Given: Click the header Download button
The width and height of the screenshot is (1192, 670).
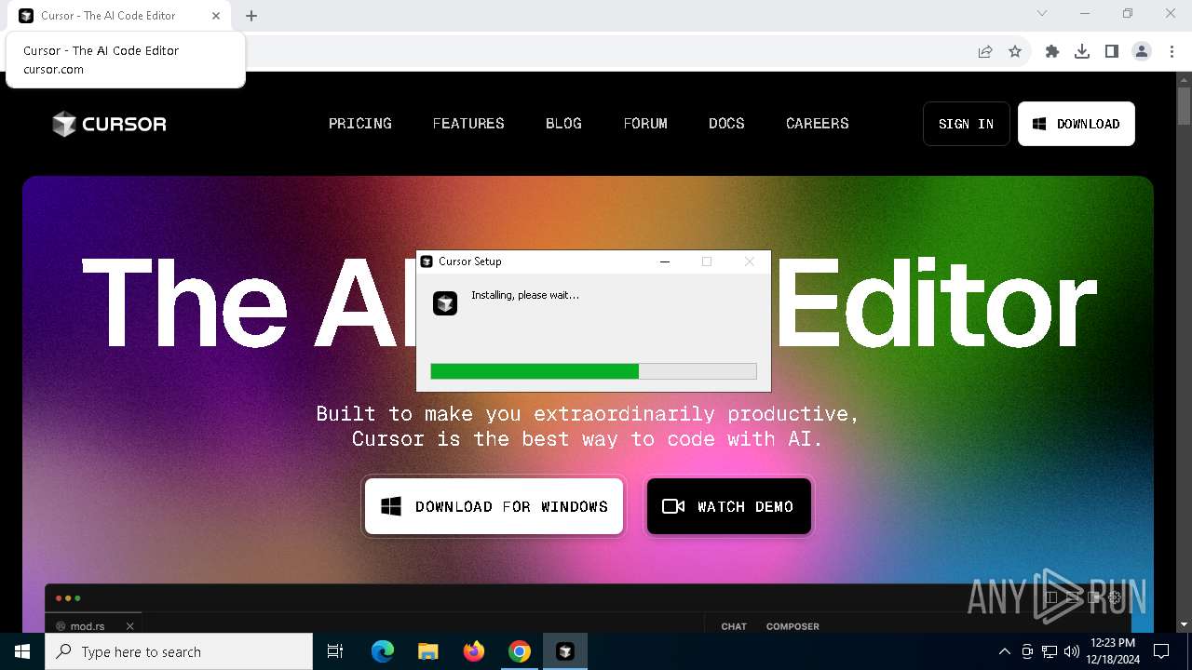Looking at the screenshot, I should tap(1077, 124).
